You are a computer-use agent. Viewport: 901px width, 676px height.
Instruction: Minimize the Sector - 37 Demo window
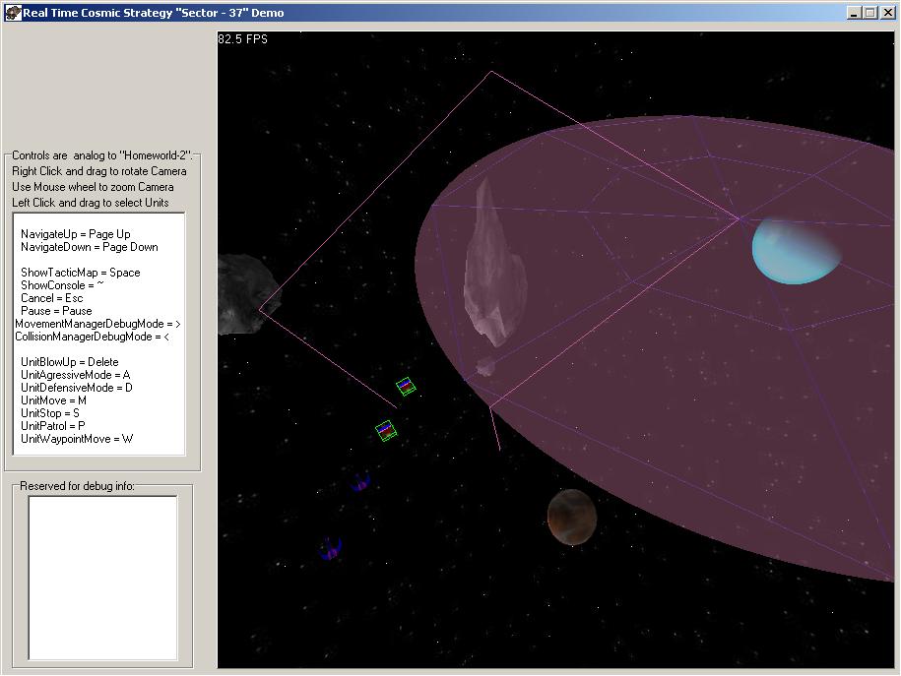(x=854, y=13)
